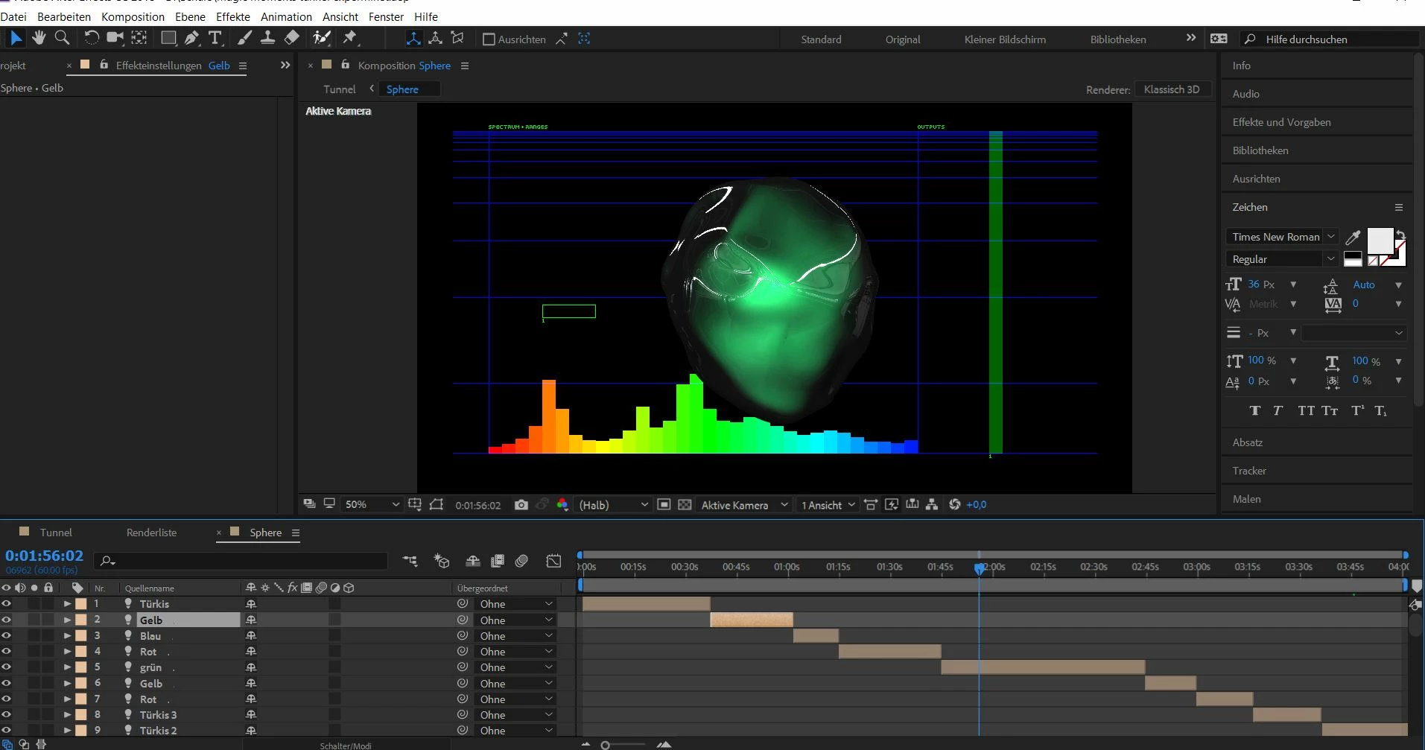Select the Clone Stamp tool
The width and height of the screenshot is (1425, 750).
[x=267, y=38]
